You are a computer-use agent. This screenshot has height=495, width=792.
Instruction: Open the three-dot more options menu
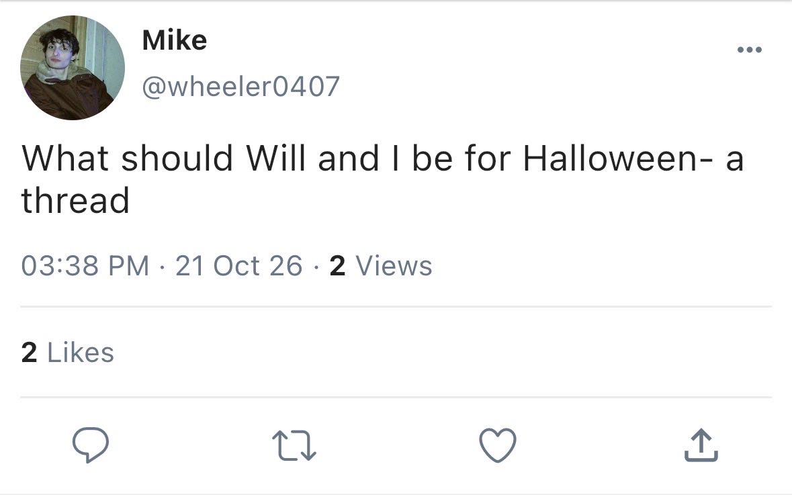click(x=750, y=50)
